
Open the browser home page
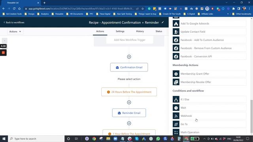pyautogui.click(x=19, y=9)
